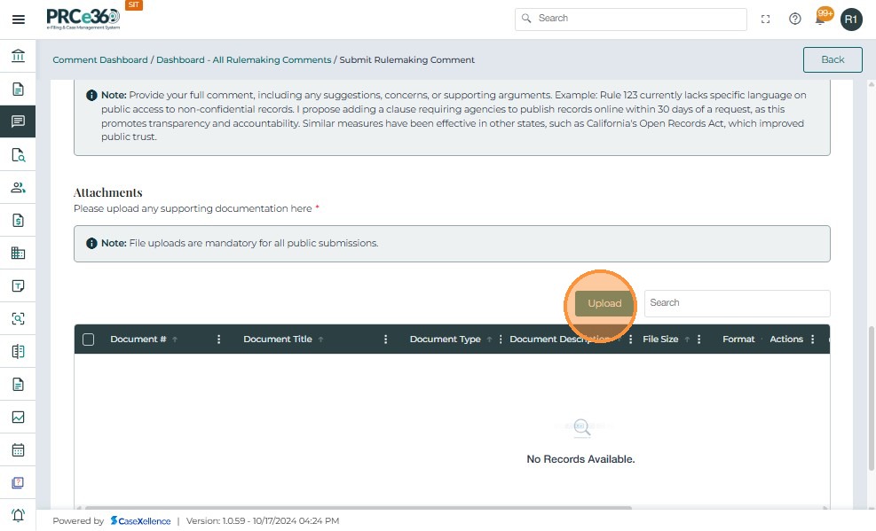The image size is (876, 531).
Task: Open the line chart sidebar icon
Action: click(x=18, y=418)
